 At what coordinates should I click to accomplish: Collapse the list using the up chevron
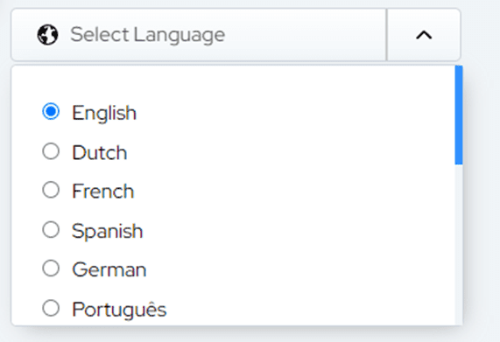click(424, 35)
